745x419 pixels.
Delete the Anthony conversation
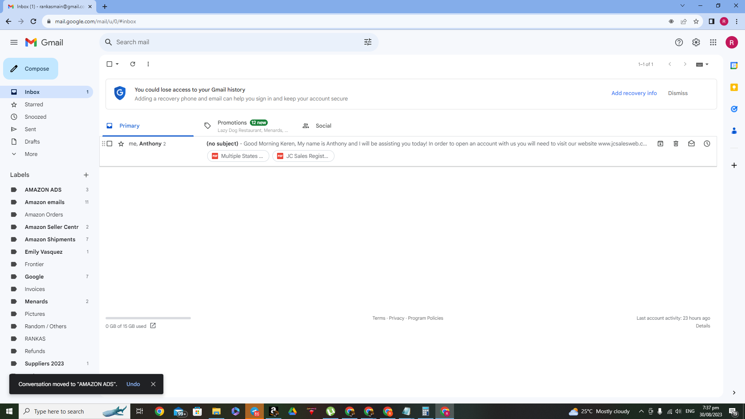pyautogui.click(x=676, y=144)
